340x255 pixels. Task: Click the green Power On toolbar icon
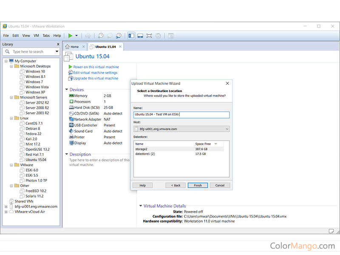[70, 36]
